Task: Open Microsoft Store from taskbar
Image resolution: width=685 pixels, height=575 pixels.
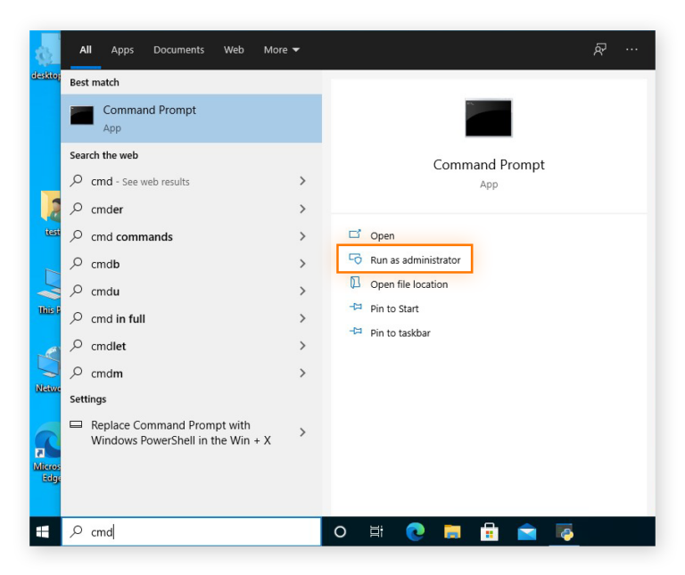Action: point(490,532)
